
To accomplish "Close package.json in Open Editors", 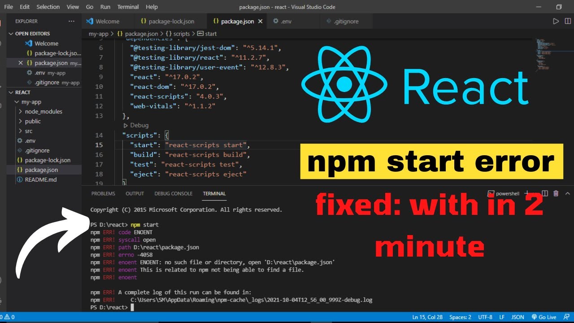I will click(20, 63).
